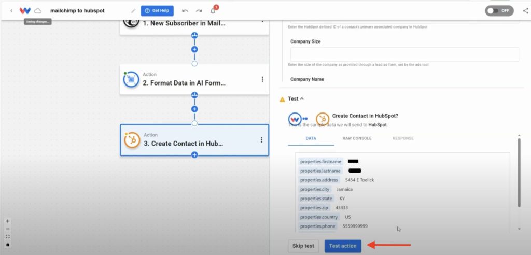531x255 pixels.
Task: Open options menu of New Subscriber step
Action: pos(262,21)
